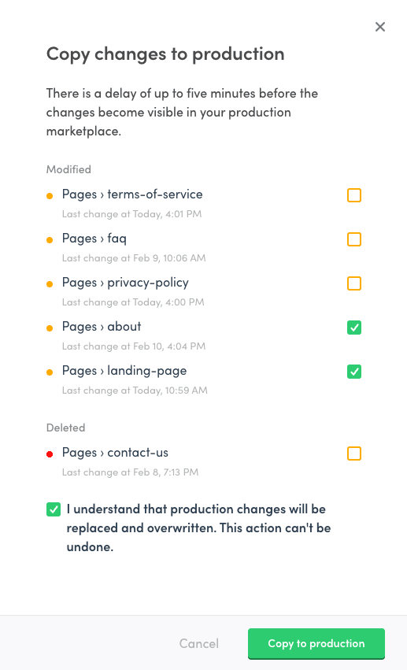Screen dimensions: 407x670
Task: Click the orange dot beside landing-page
Action: click(x=50, y=372)
